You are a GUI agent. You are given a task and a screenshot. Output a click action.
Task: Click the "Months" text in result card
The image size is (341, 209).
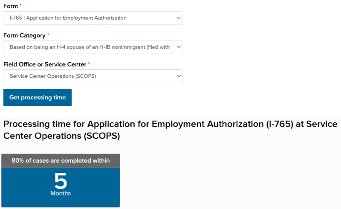click(61, 193)
